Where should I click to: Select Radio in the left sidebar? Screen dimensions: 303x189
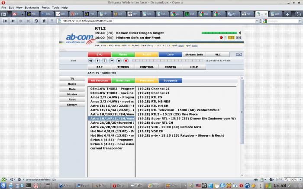point(72,84)
